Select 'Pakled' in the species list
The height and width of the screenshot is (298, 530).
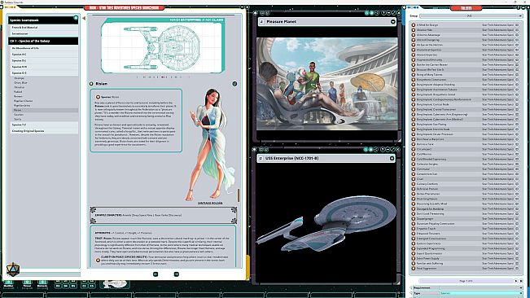coord(18,92)
